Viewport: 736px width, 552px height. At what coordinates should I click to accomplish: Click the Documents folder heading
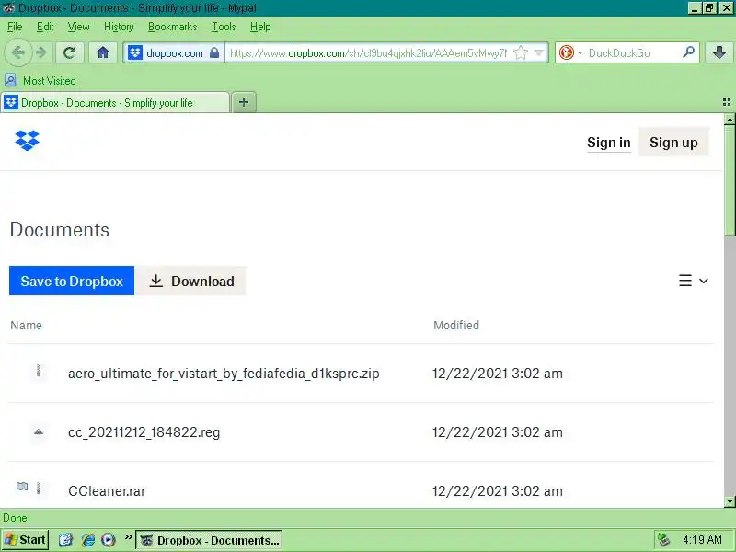coord(60,229)
